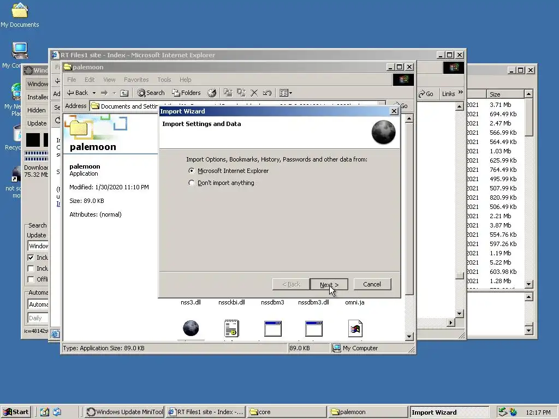Click the Up folder icon in toolbar
The height and width of the screenshot is (419, 559).
tap(124, 93)
